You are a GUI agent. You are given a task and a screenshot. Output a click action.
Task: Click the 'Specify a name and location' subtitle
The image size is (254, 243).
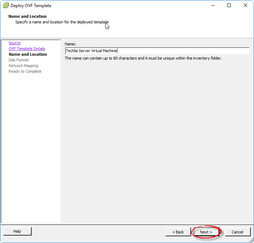(x=62, y=22)
